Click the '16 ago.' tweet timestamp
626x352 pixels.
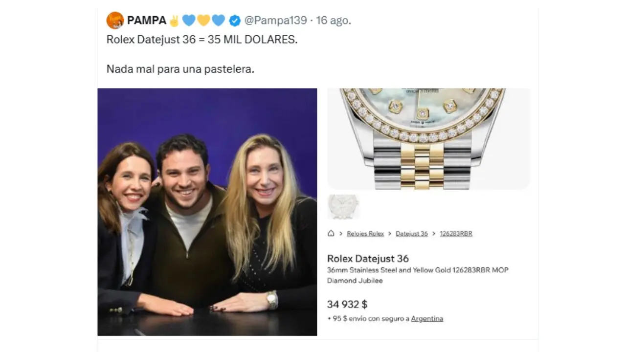click(334, 21)
